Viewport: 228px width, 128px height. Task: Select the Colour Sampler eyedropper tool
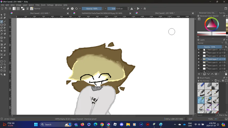(5, 45)
